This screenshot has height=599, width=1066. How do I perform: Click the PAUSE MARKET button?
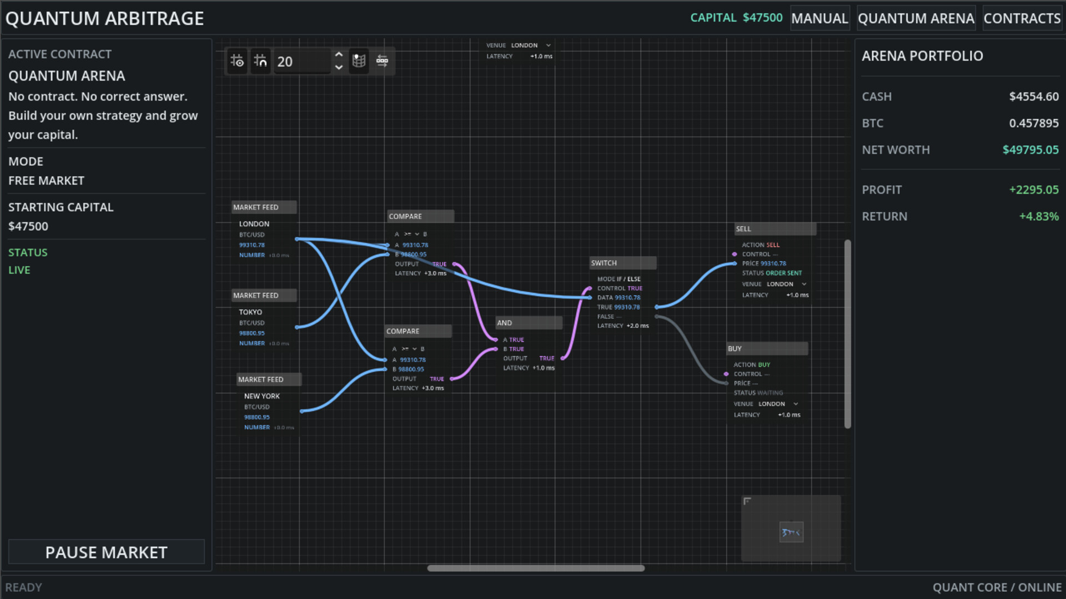[107, 552]
